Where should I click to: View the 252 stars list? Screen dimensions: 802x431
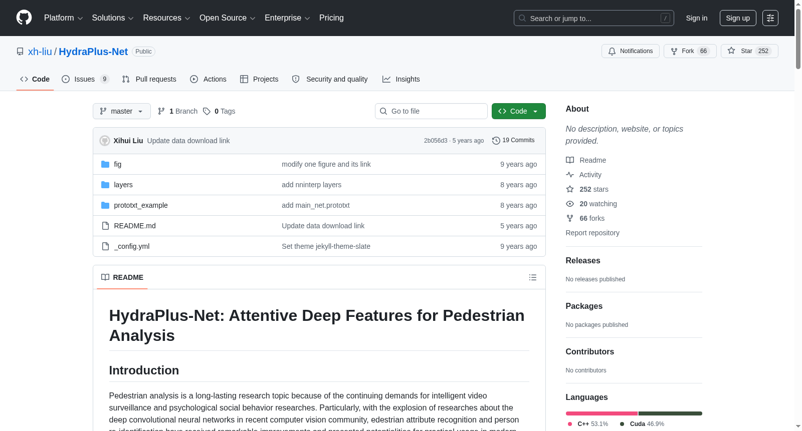[x=587, y=189]
